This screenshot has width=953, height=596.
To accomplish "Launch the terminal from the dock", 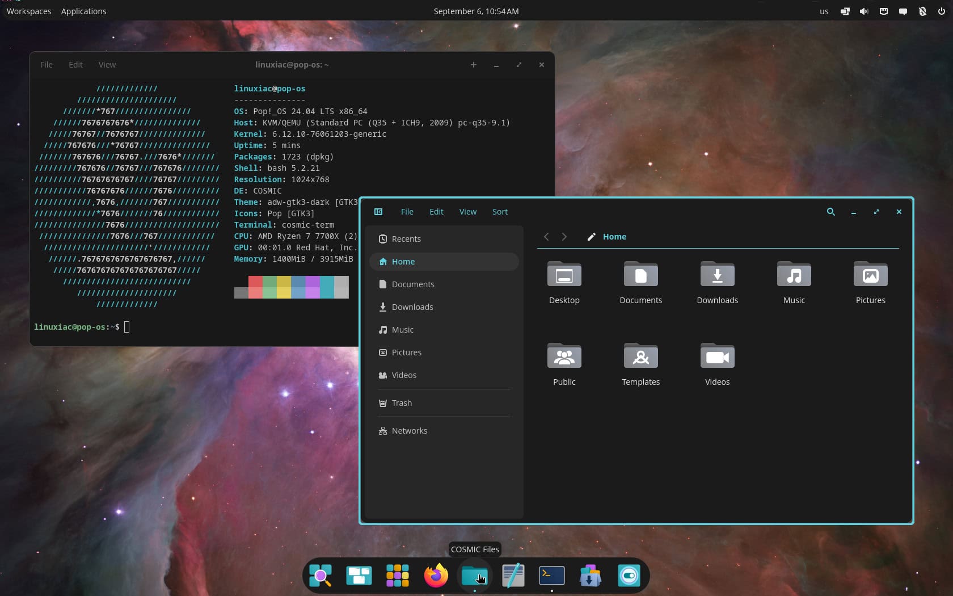I will coord(551,576).
